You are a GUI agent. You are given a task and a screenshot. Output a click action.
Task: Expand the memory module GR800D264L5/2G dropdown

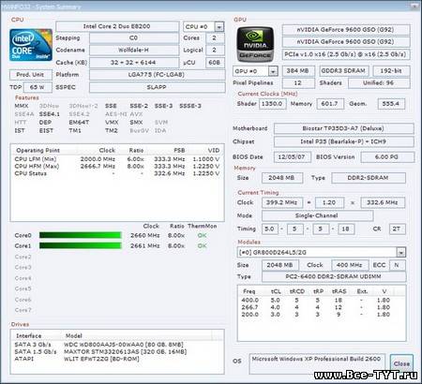point(400,252)
